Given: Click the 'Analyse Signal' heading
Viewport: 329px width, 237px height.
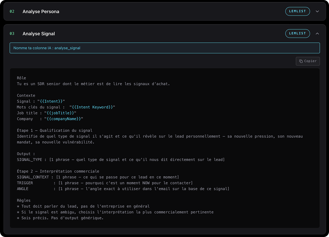Looking at the screenshot, I should tap(39, 34).
